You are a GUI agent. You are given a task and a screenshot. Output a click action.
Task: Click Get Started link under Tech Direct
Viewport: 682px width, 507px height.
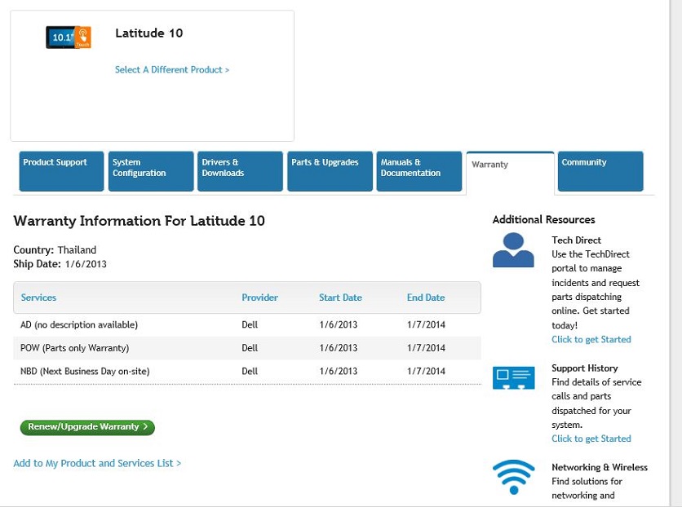[x=591, y=339]
